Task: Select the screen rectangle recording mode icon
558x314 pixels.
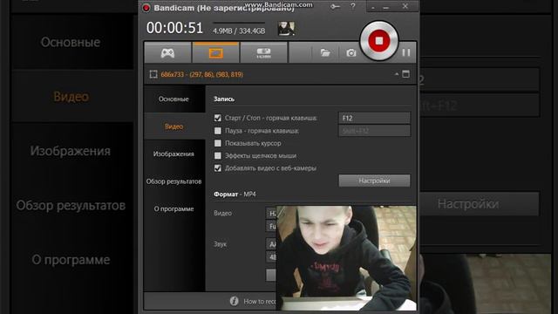Action: pos(215,52)
